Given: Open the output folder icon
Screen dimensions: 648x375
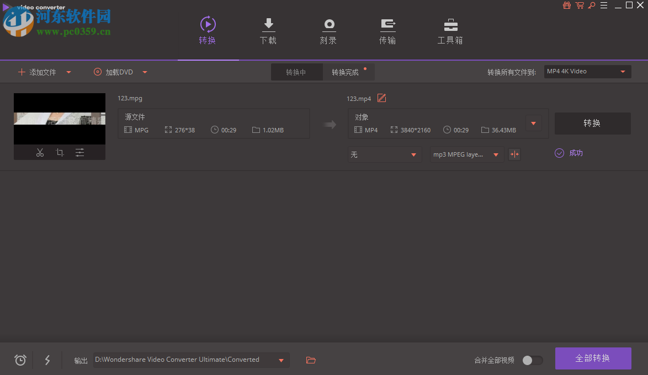Looking at the screenshot, I should [311, 360].
